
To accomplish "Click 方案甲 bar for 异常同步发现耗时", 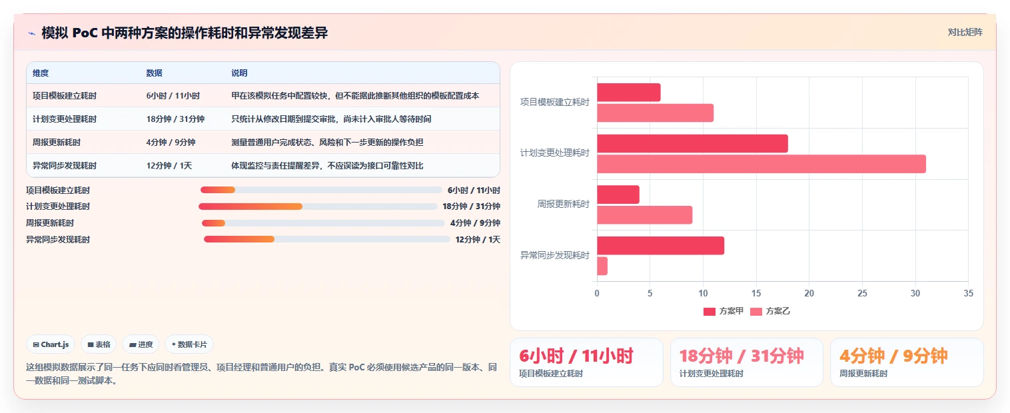I will pyautogui.click(x=660, y=246).
